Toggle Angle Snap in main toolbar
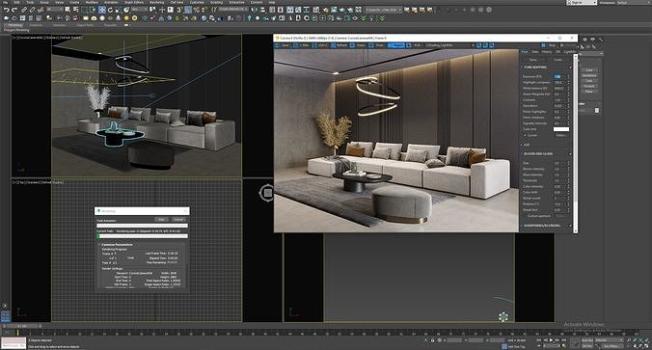652x350 pixels. click(x=188, y=10)
